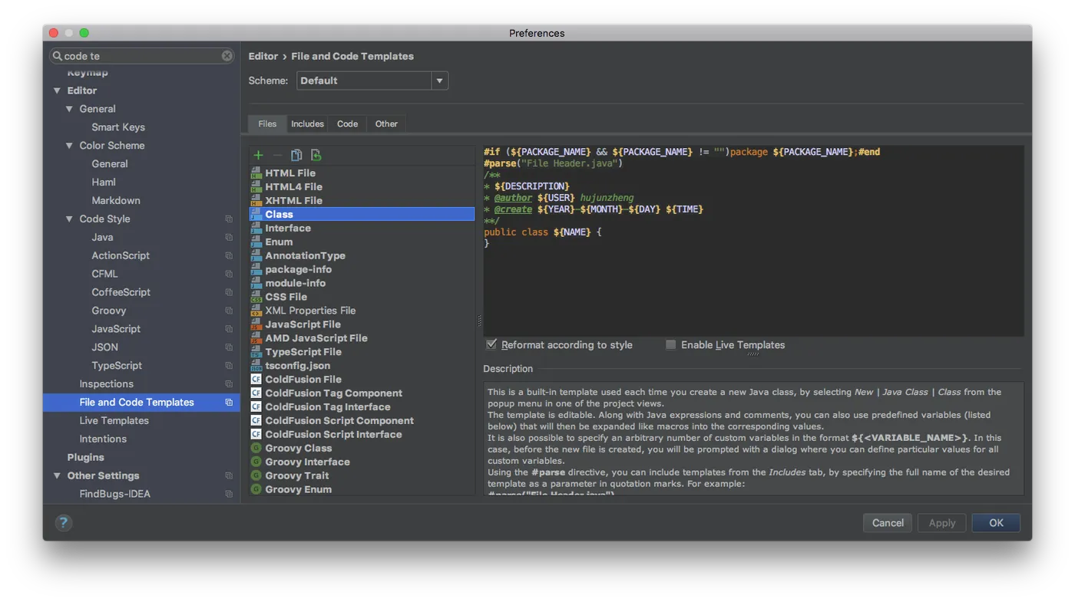Click the OK button
1075x602 pixels.
996,523
